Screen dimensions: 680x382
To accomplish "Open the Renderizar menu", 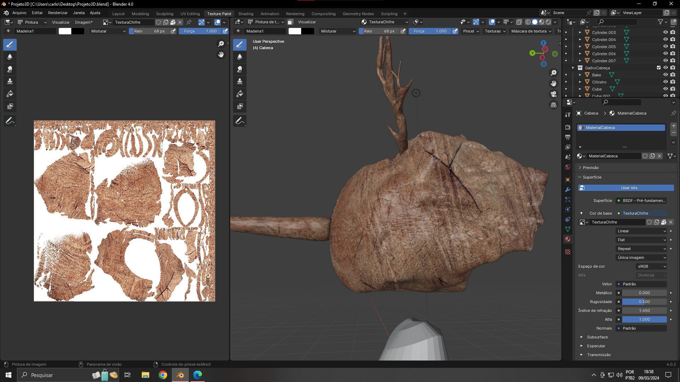I will 58,13.
